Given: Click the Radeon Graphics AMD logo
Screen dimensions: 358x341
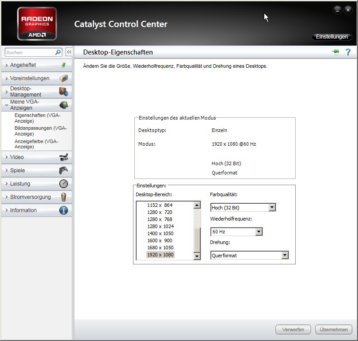Looking at the screenshot, I should (37, 24).
